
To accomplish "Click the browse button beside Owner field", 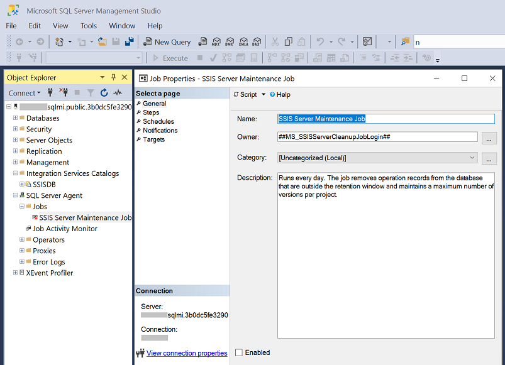I will pos(489,138).
